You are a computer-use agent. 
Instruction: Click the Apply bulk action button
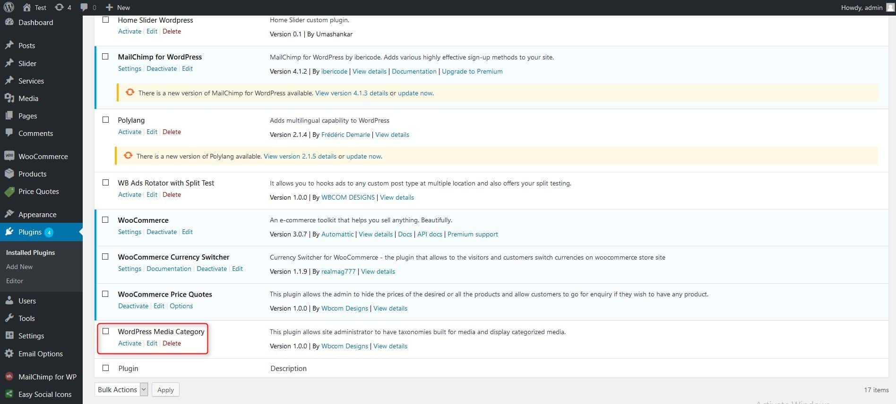(165, 390)
